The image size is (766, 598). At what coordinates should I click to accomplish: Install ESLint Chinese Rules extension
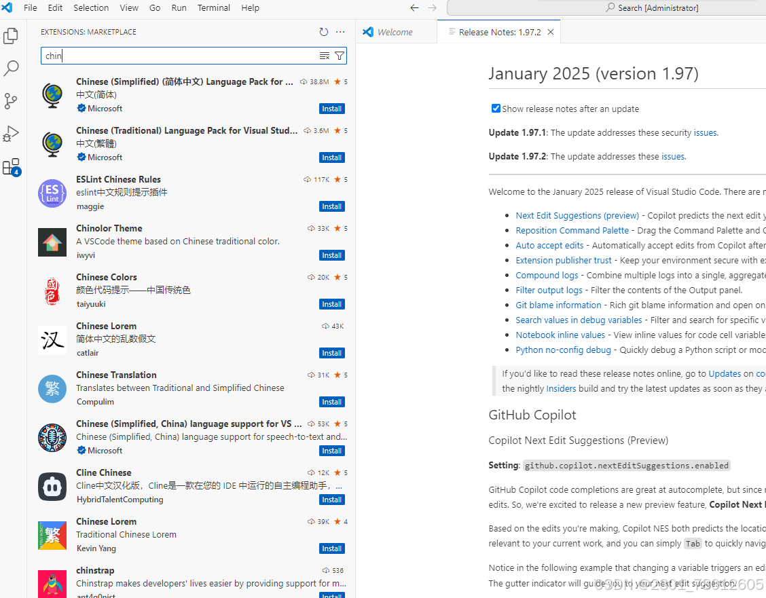tap(331, 206)
